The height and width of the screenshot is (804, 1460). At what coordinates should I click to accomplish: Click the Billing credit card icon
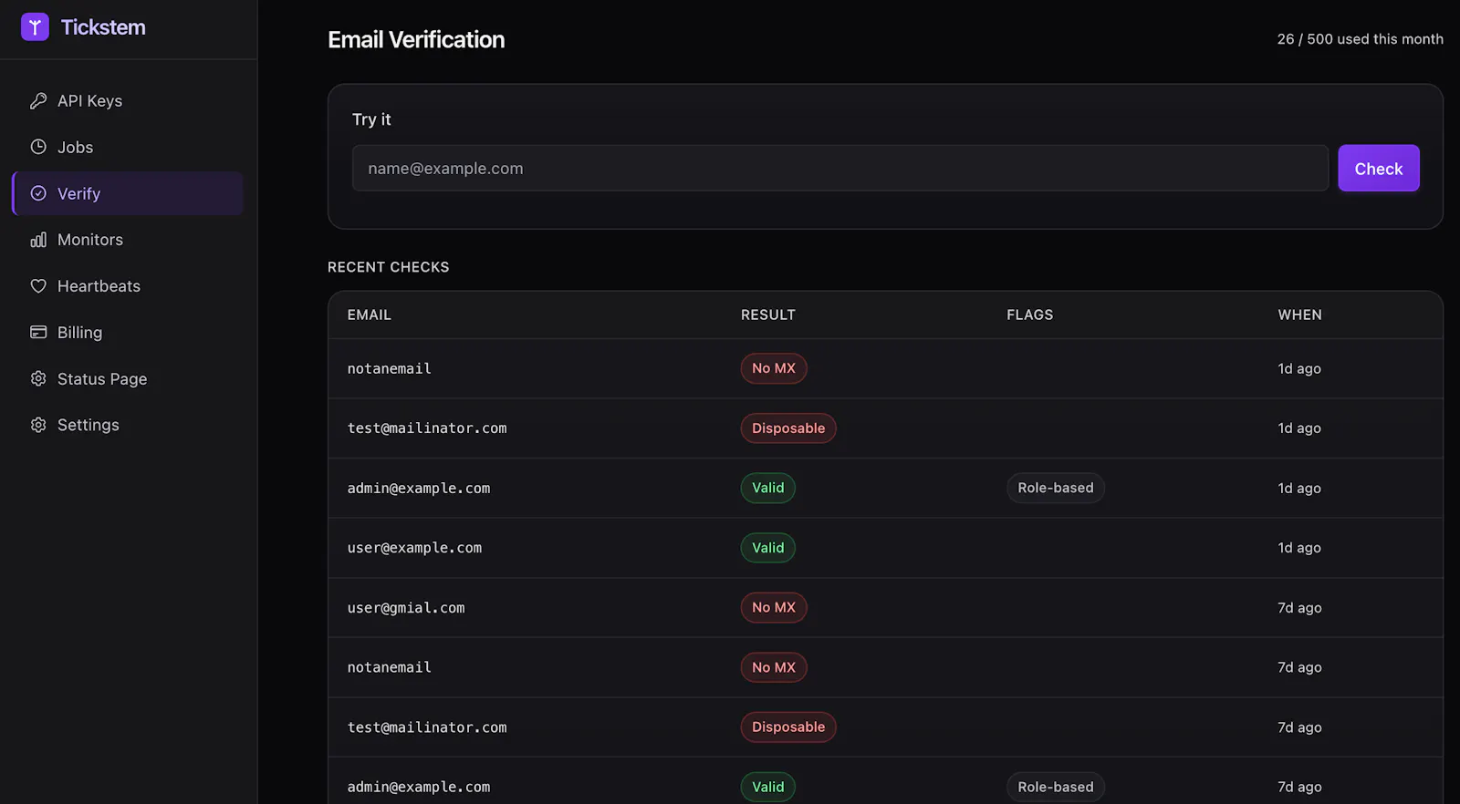[38, 332]
